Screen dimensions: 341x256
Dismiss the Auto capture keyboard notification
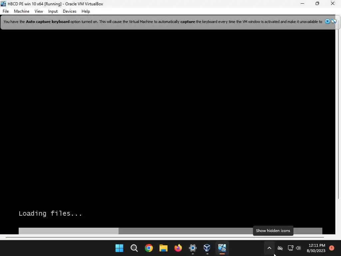coord(327,21)
